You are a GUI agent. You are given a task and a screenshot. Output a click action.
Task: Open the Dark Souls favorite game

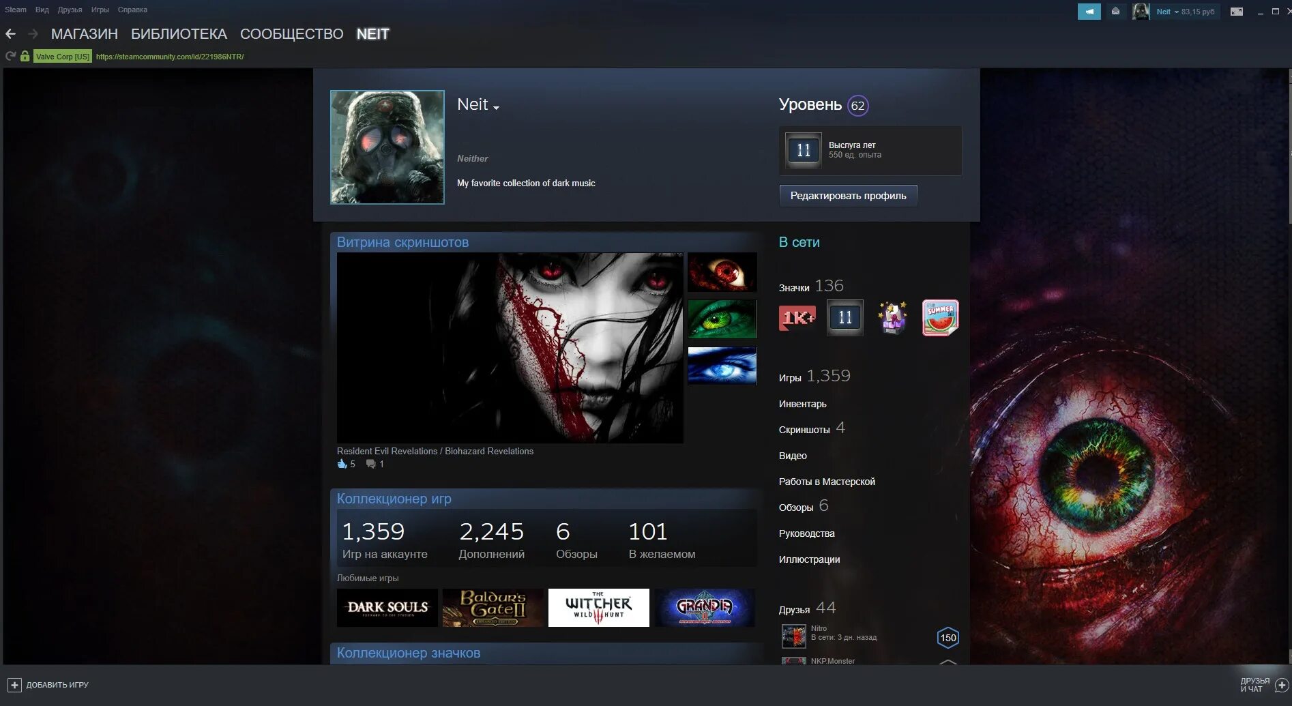point(387,608)
